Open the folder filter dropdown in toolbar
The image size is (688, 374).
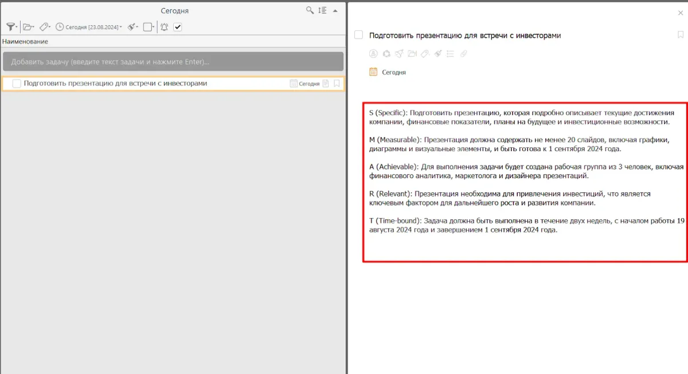pos(28,27)
